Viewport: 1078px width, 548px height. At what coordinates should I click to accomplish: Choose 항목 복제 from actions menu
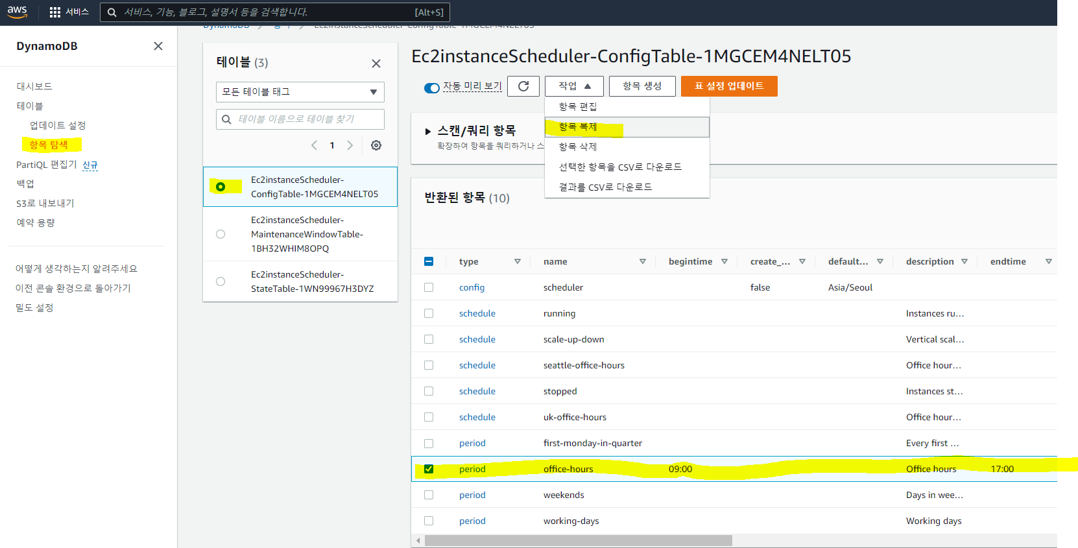(627, 127)
